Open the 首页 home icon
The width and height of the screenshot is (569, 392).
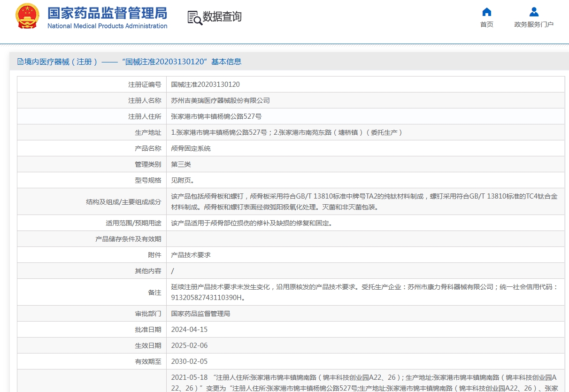point(487,12)
